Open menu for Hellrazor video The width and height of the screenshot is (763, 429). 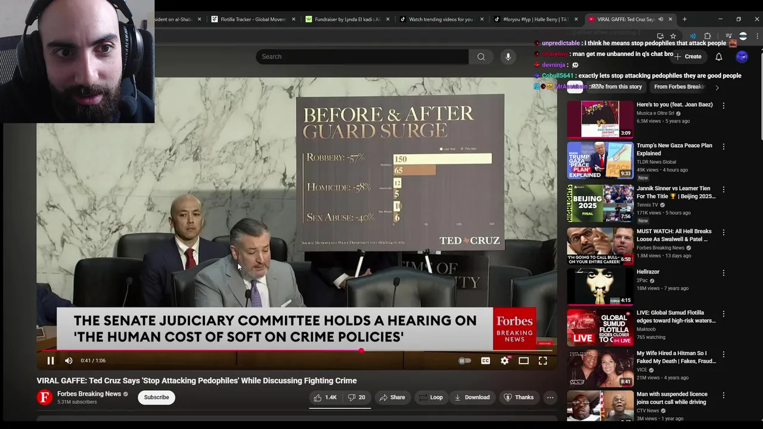click(x=724, y=273)
